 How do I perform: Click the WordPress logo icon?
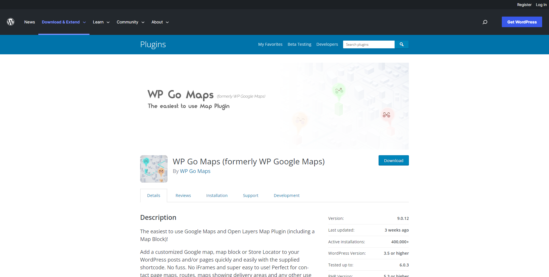(x=11, y=22)
